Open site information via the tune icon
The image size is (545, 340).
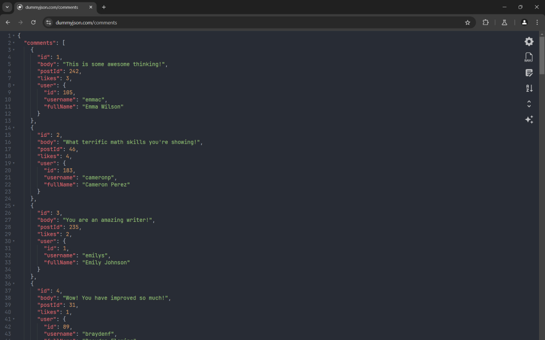tap(49, 23)
